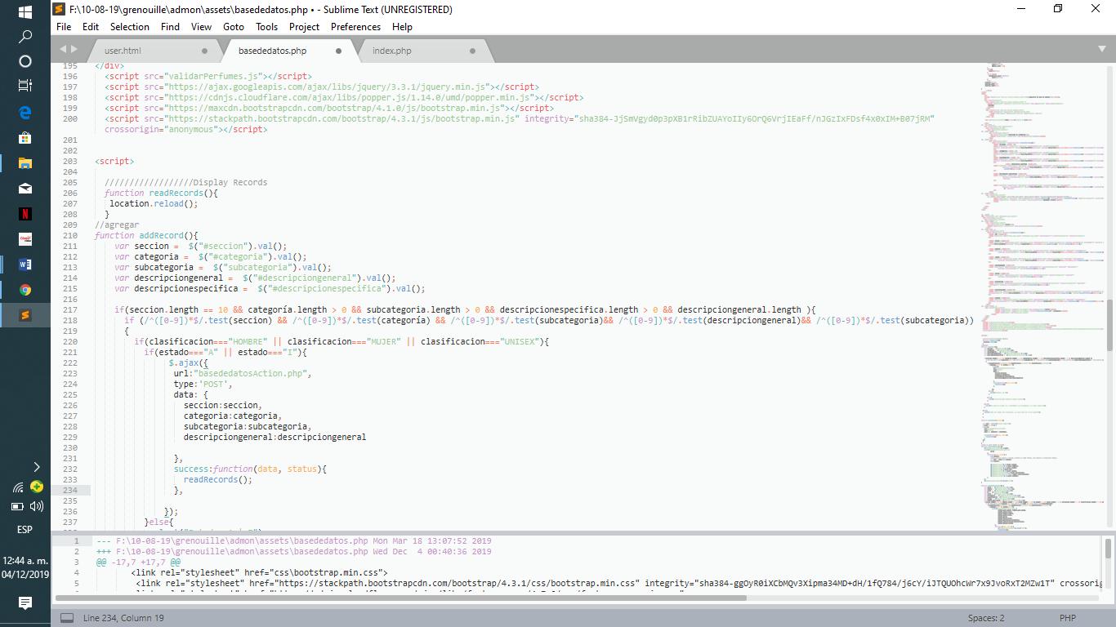The height and width of the screenshot is (627, 1116).
Task: Launch Microsoft Edge from the taskbar
Action: click(x=25, y=113)
